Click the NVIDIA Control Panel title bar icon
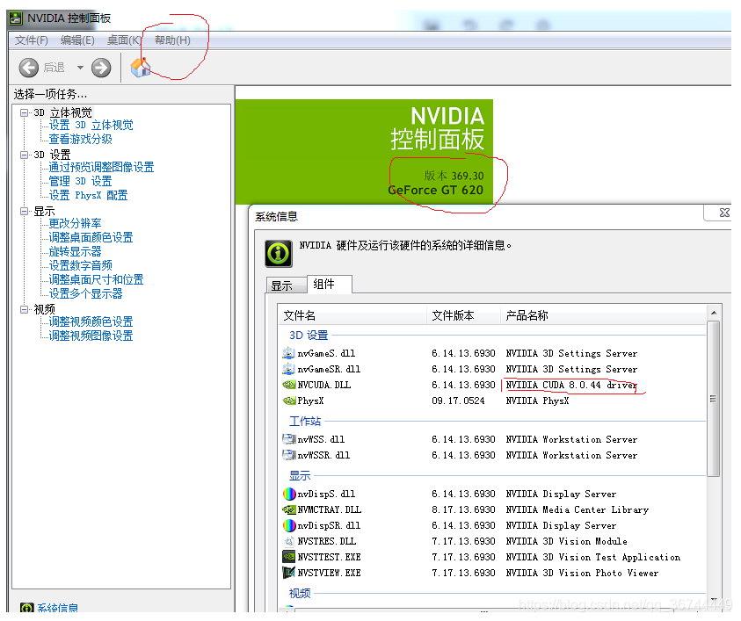This screenshot has width=741, height=621. (x=16, y=18)
